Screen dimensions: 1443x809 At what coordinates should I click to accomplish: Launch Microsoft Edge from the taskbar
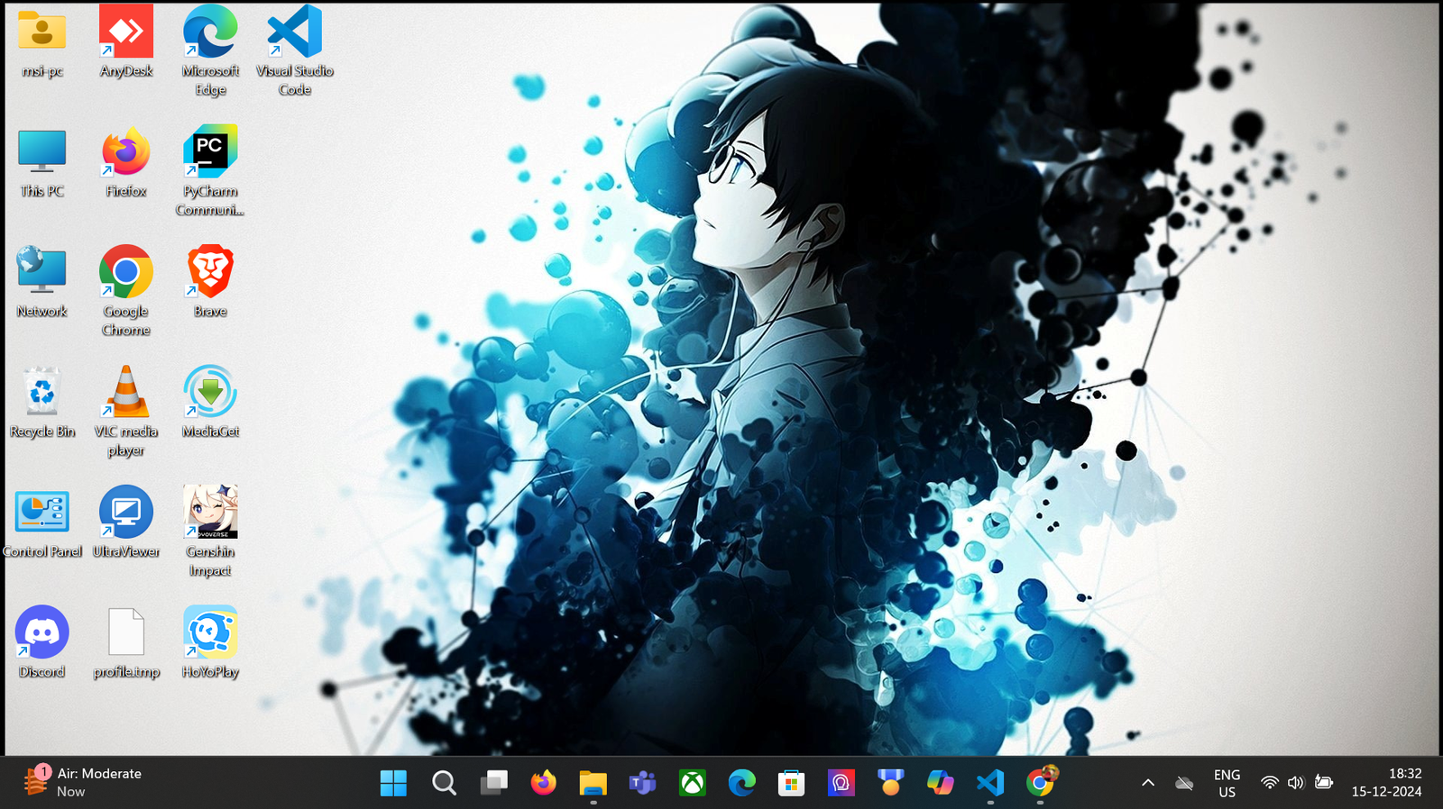click(x=741, y=783)
